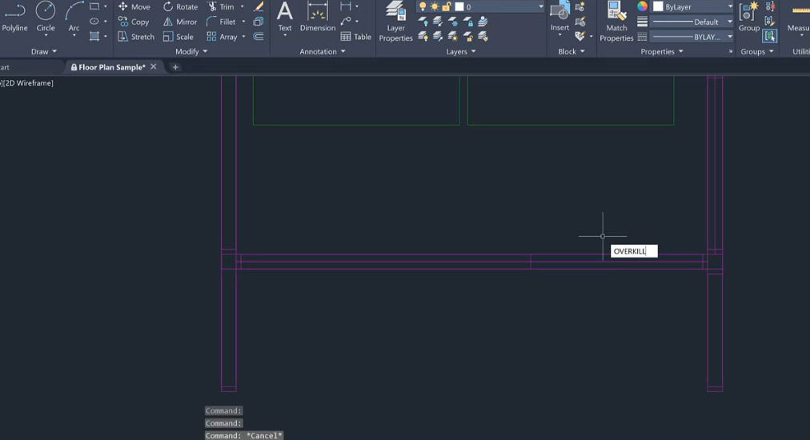Open the BYLAYER linetype dropdown
The height and width of the screenshot is (440, 810).
(x=692, y=37)
